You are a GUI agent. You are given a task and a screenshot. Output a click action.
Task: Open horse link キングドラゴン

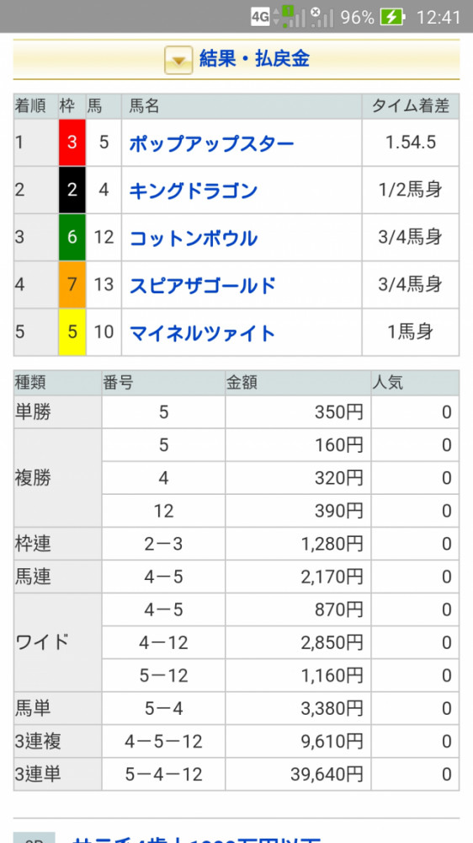coord(194,191)
